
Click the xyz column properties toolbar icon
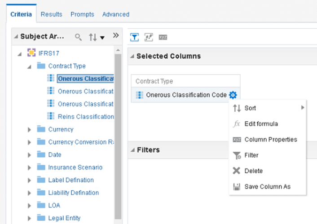coord(163,37)
